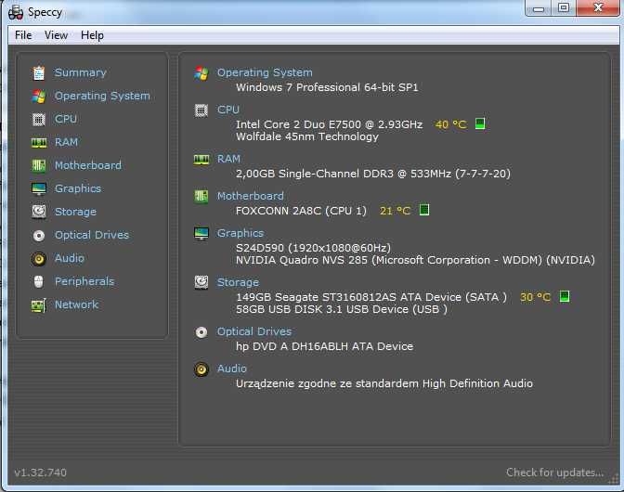Viewport: 624px width, 492px height.
Task: Click the CPU temperature value 40 °C
Action: click(451, 124)
